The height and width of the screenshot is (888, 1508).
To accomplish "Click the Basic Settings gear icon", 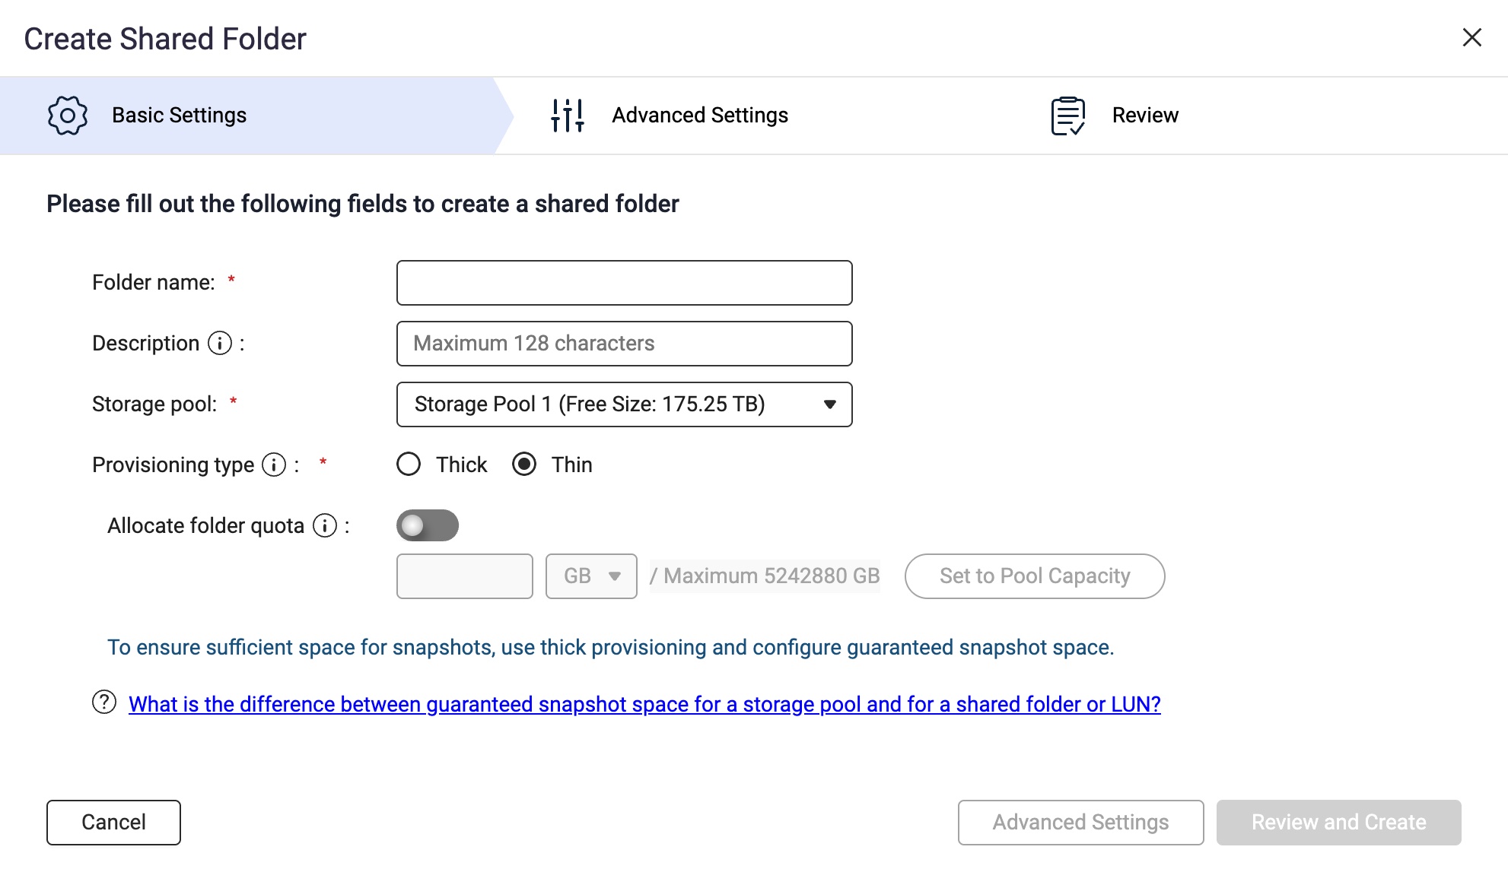I will [68, 115].
